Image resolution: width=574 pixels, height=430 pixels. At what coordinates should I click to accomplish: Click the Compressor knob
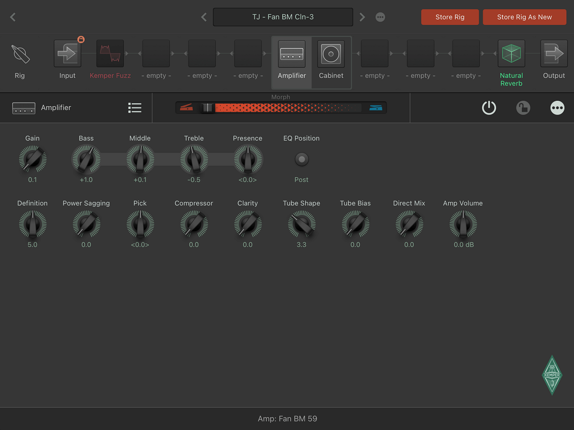point(194,224)
